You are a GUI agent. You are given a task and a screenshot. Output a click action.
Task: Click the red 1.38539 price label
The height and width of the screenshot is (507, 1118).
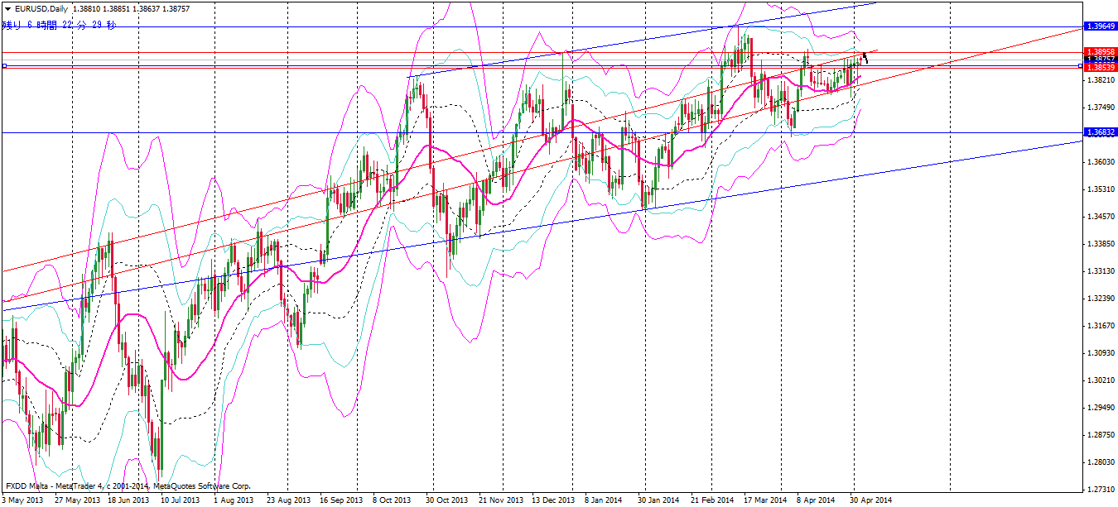[x=1101, y=68]
